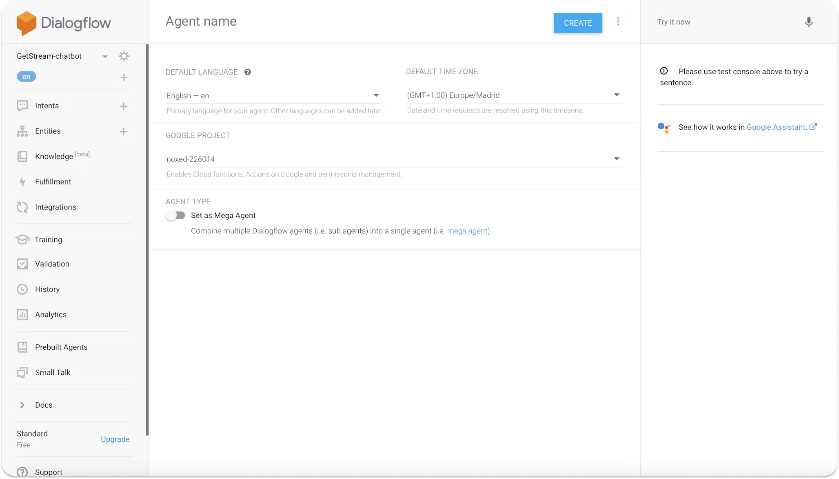Expand the Docs section chevron
Image resolution: width=839 pixels, height=479 pixels.
point(22,405)
